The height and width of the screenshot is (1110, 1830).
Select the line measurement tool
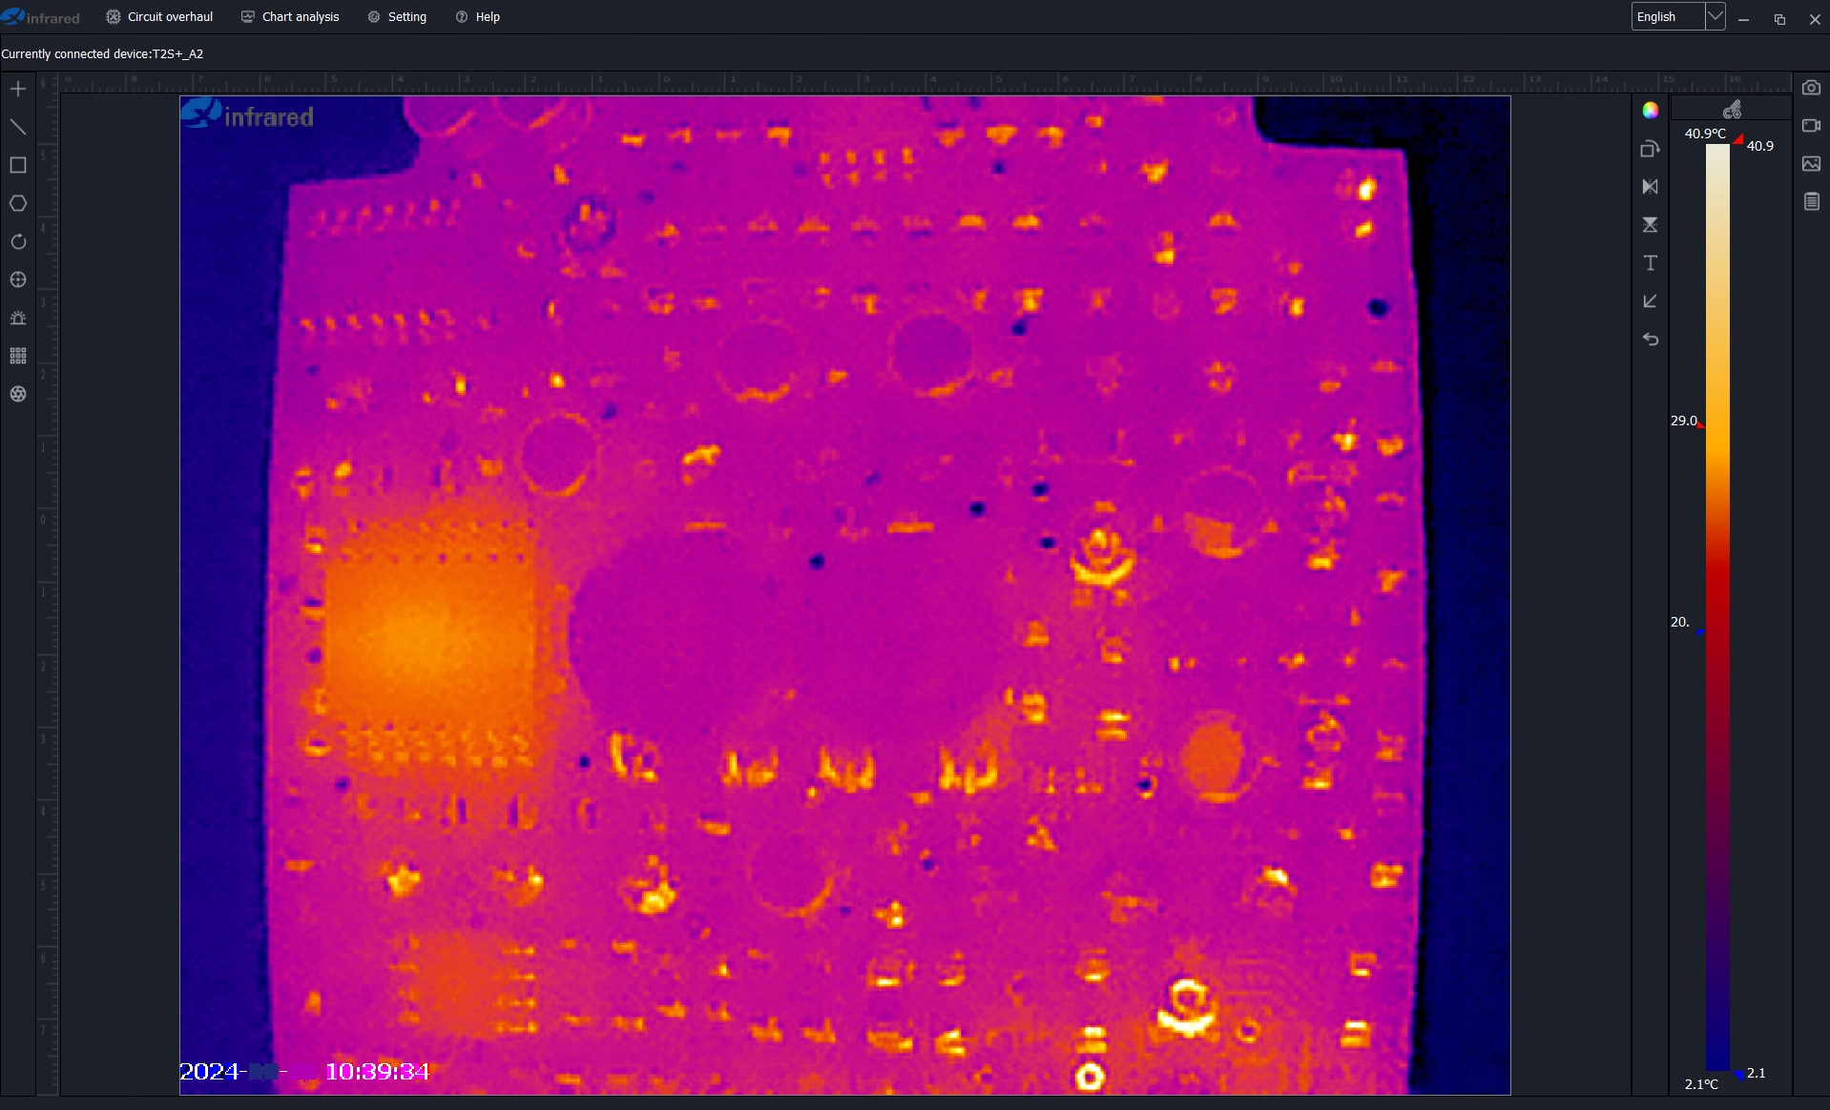coord(18,127)
